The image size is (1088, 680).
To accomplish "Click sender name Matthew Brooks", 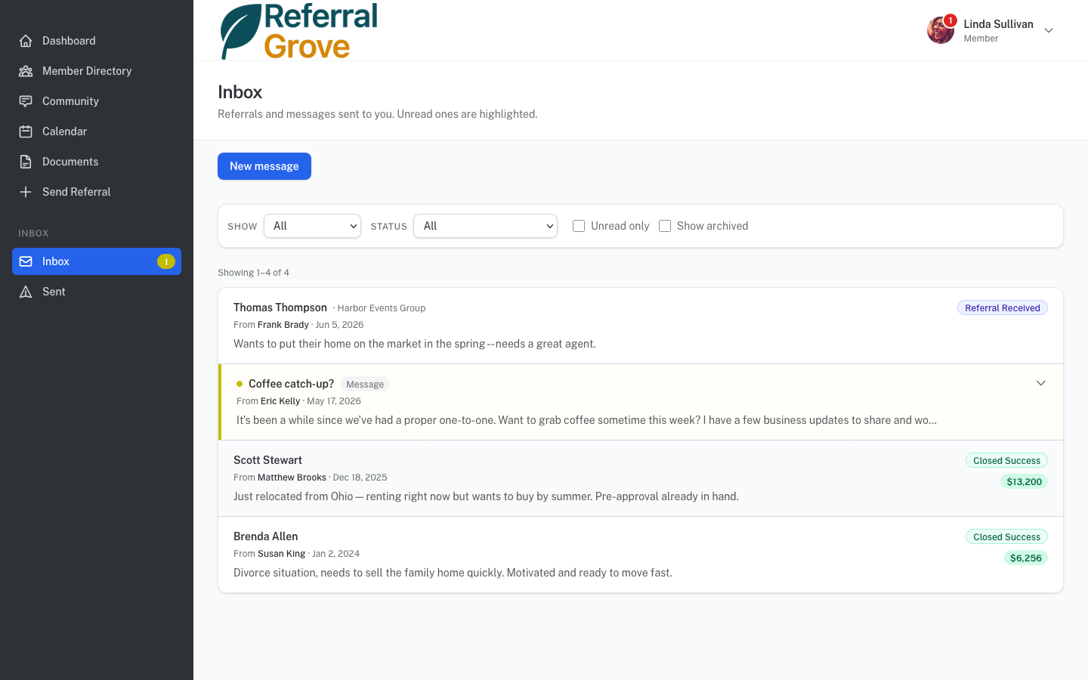I will pyautogui.click(x=292, y=478).
